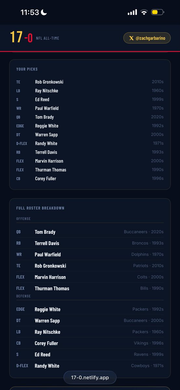Select Ray Nitschke pick row
The width and height of the screenshot is (180, 390).
tap(90, 91)
